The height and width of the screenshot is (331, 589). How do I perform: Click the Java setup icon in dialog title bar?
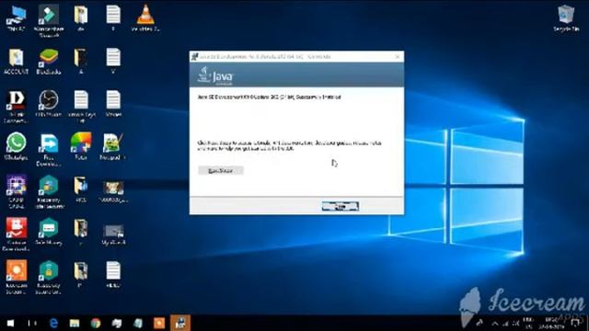[194, 57]
